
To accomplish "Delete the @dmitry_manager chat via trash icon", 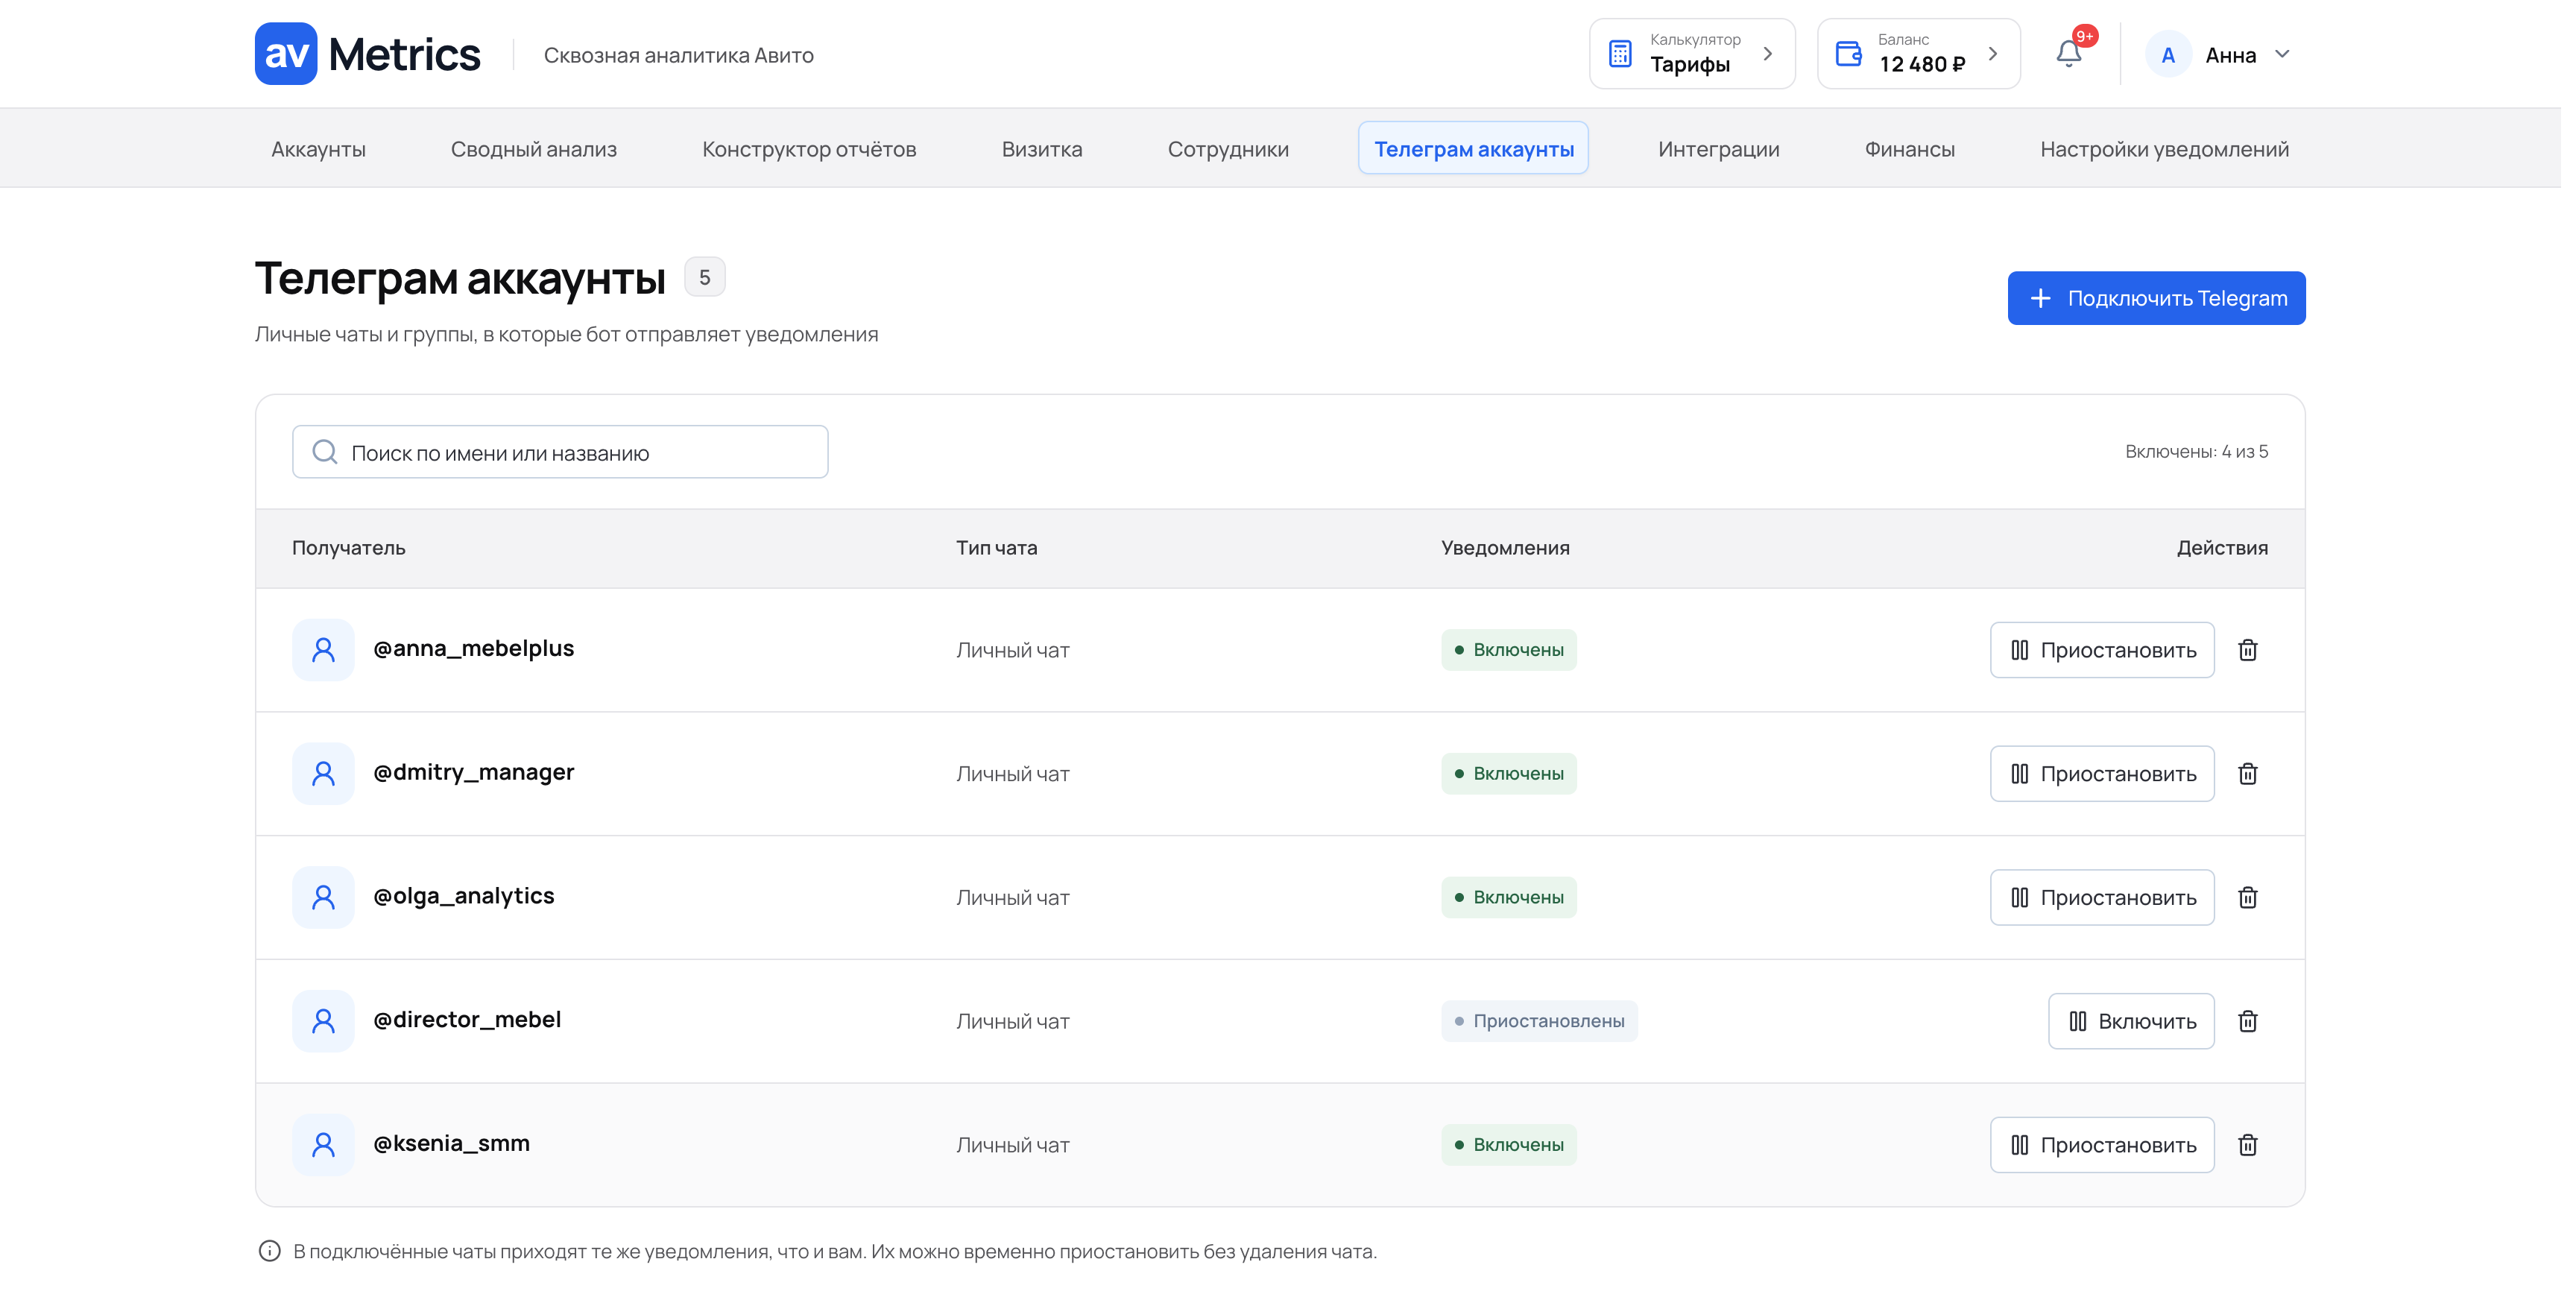I will click(2248, 774).
